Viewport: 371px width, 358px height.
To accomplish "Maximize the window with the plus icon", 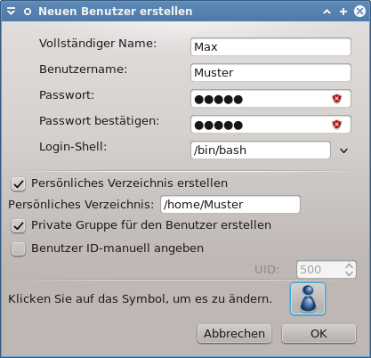I will coord(343,12).
